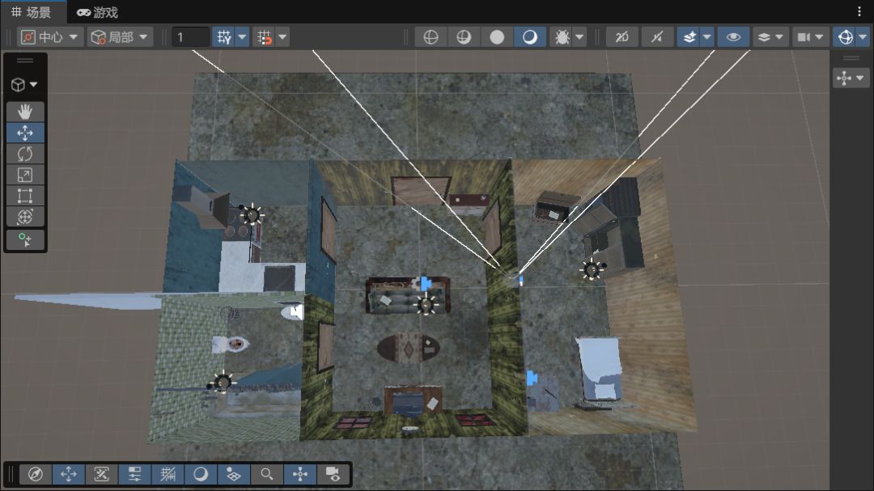Toggle scene audio mute button

(x=658, y=37)
